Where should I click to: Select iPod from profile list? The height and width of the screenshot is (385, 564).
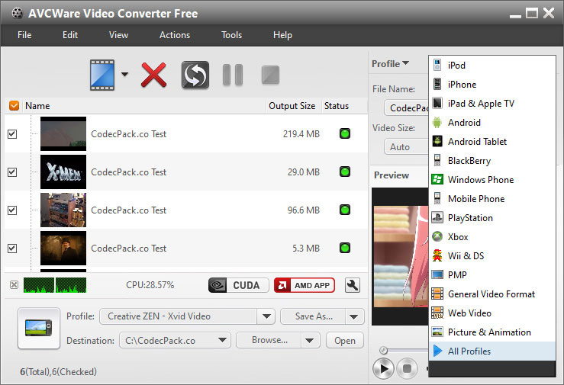click(492, 66)
